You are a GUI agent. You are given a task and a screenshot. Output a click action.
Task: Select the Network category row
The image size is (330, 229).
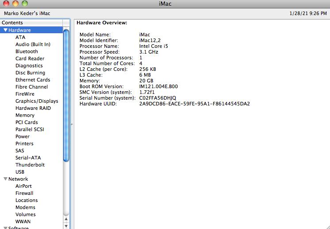tap(31, 179)
